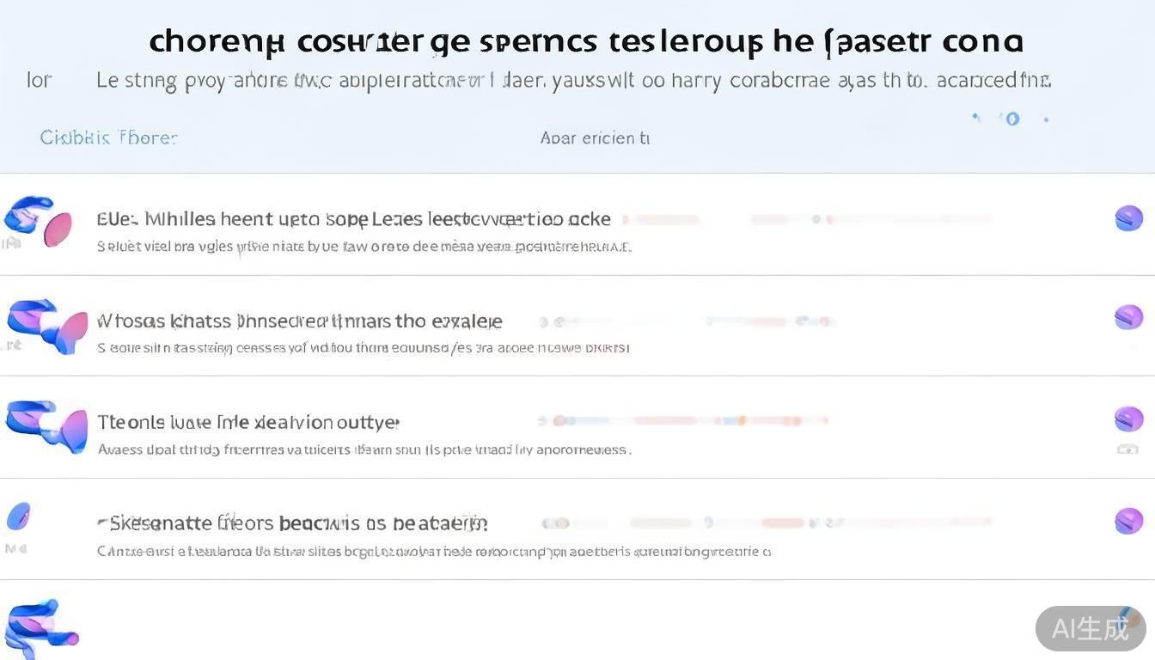Image resolution: width=1155 pixels, height=660 pixels.
Task: Click the 'AI生成' badge in the bottom-right corner
Action: [1090, 628]
